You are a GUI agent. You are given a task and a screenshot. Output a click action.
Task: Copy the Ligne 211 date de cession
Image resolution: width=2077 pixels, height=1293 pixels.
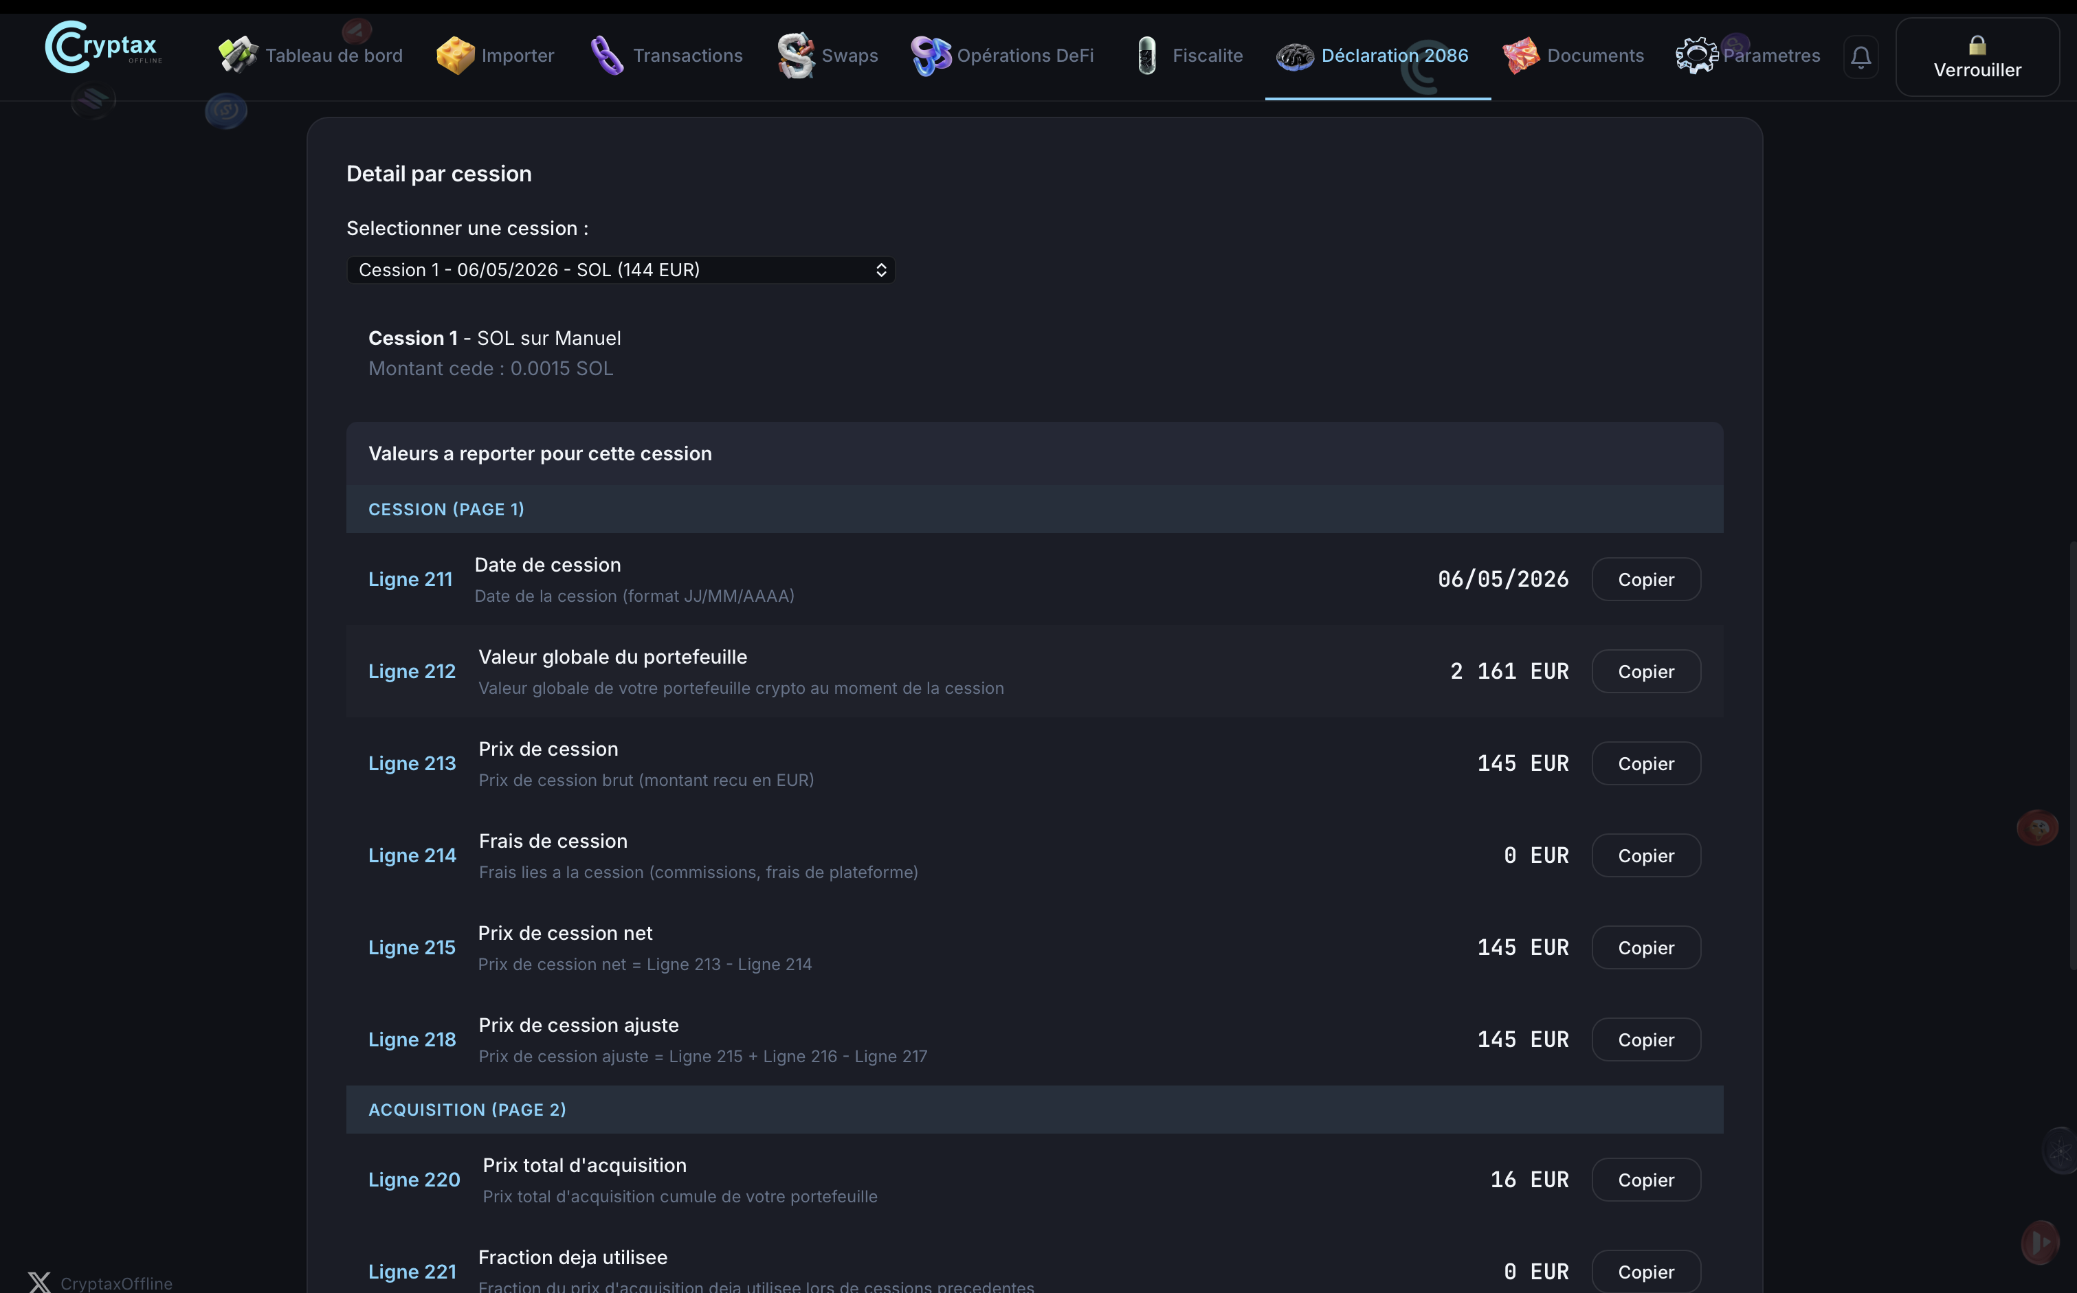1646,580
